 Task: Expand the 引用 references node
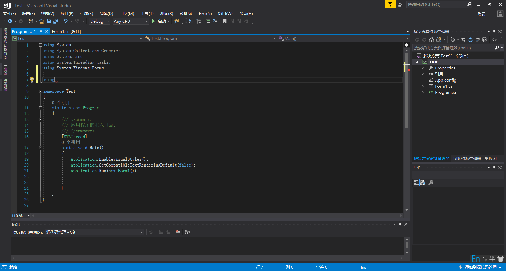[423, 74]
